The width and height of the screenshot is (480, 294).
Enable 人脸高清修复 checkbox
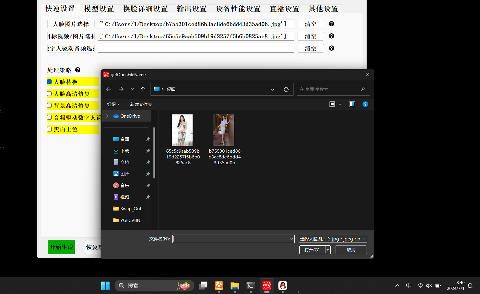click(x=50, y=94)
